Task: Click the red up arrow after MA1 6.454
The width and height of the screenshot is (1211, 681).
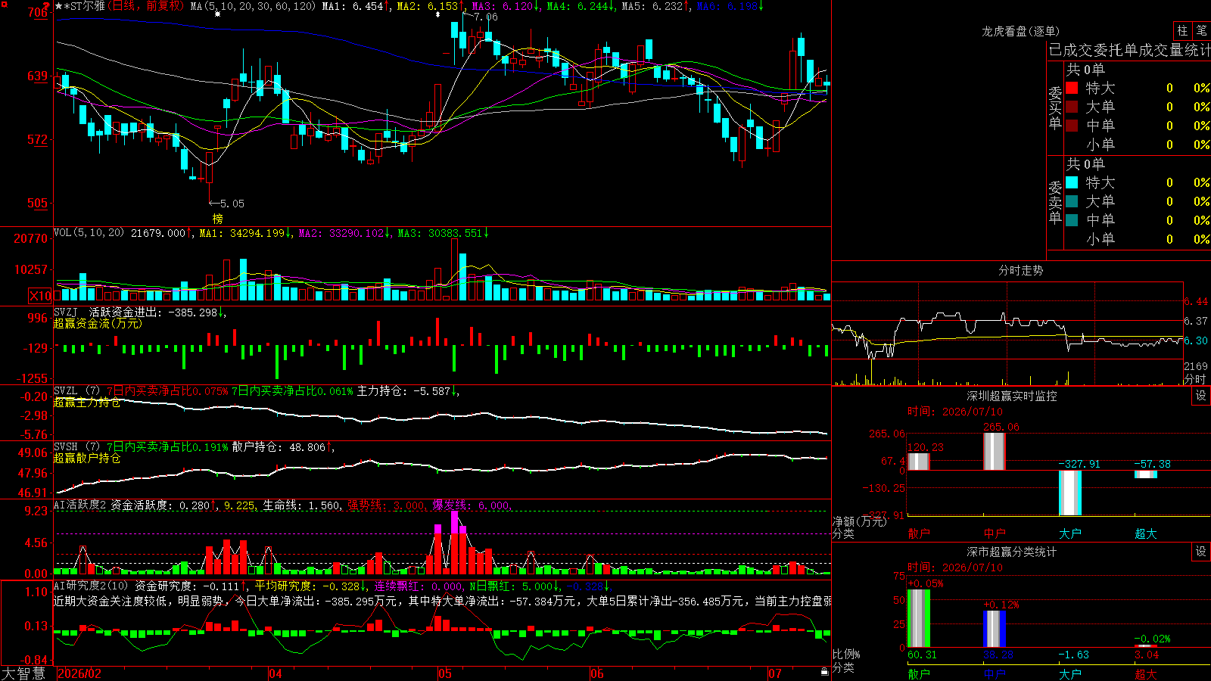Action: click(387, 6)
